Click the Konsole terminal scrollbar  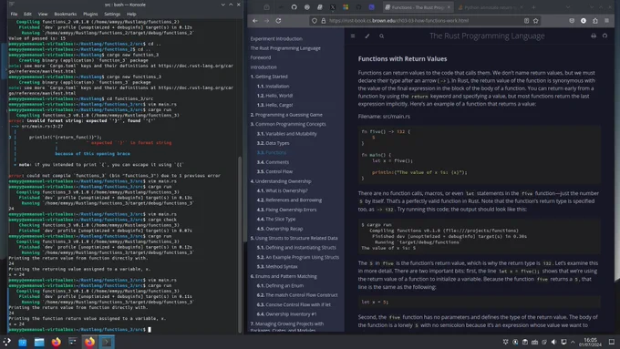(x=240, y=244)
